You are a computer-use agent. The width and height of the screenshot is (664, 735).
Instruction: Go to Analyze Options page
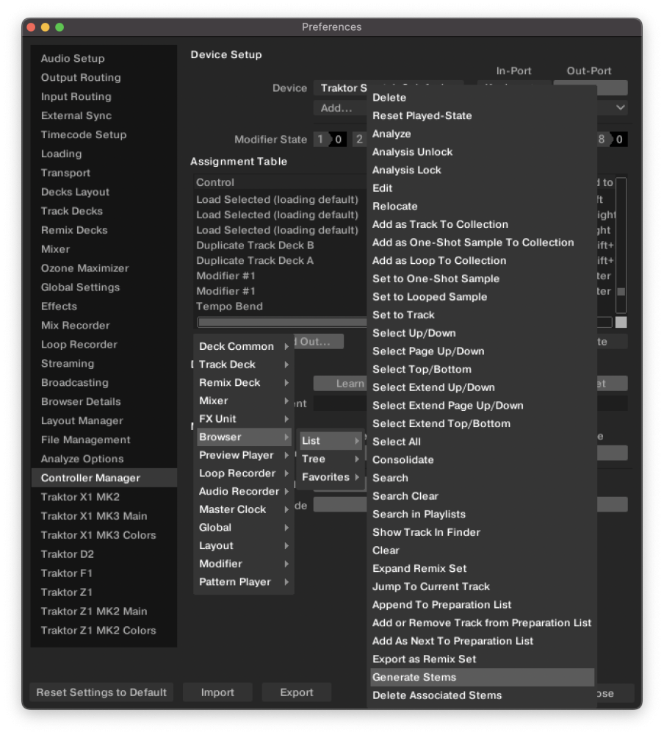(x=104, y=459)
